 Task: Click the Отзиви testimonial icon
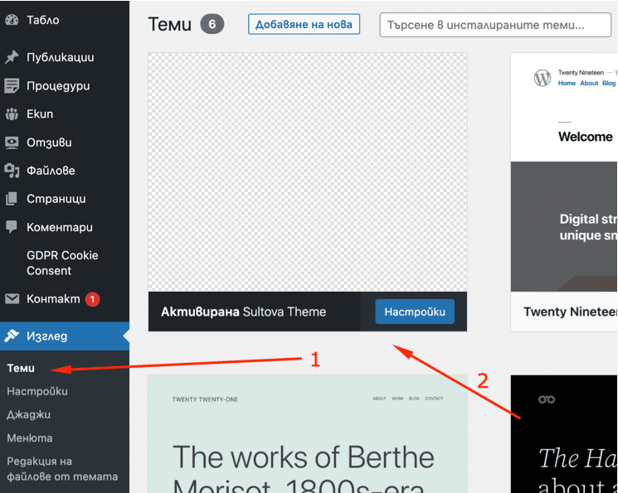(x=12, y=143)
